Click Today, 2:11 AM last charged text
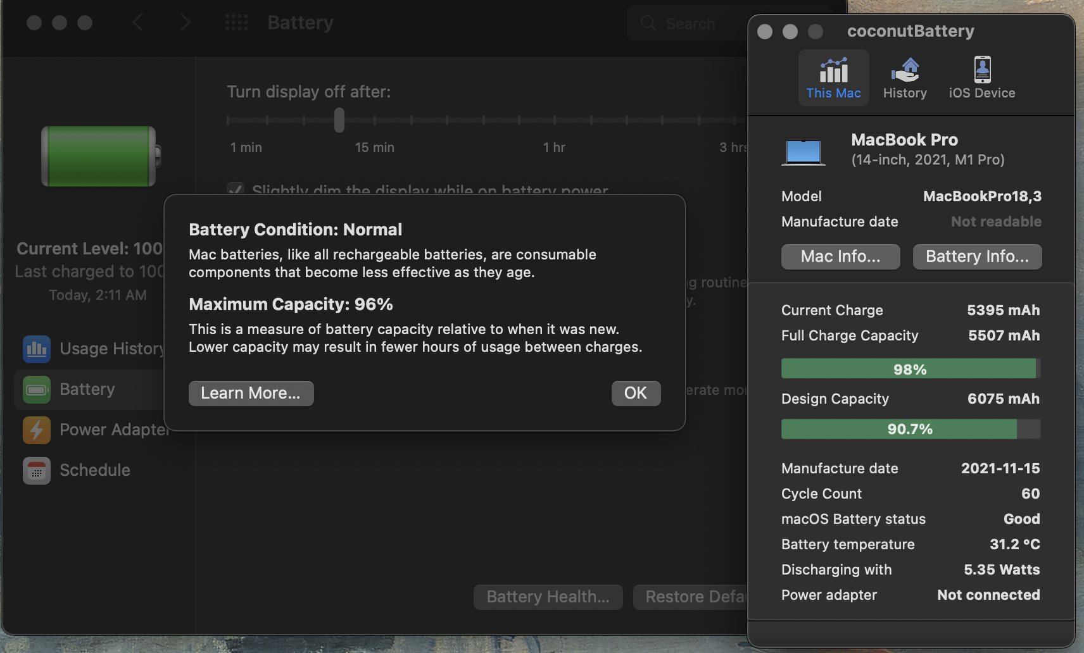Viewport: 1084px width, 653px height. click(98, 295)
